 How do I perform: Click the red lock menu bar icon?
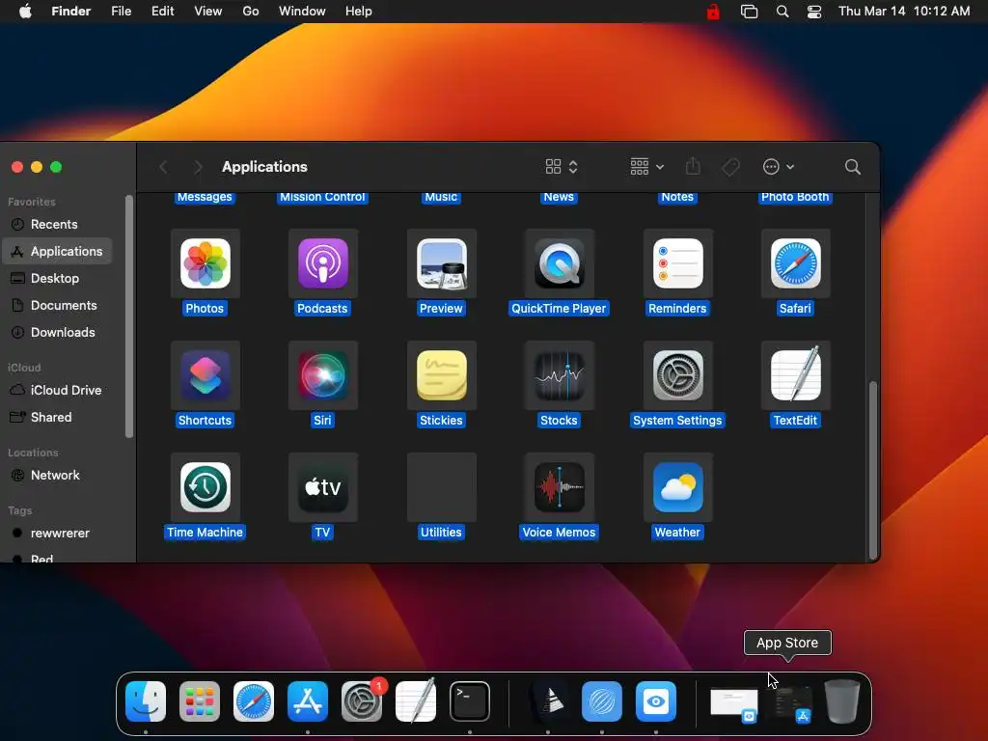pos(713,12)
